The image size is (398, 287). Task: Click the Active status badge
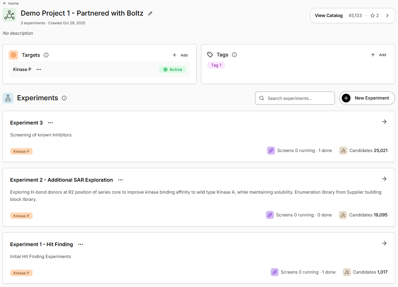(173, 69)
